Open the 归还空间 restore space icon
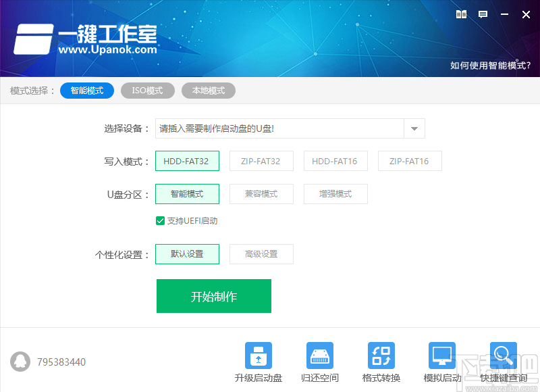540x392 pixels. click(320, 356)
